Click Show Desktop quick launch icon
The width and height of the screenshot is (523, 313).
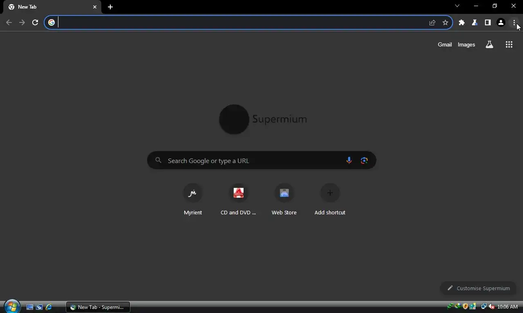30,307
